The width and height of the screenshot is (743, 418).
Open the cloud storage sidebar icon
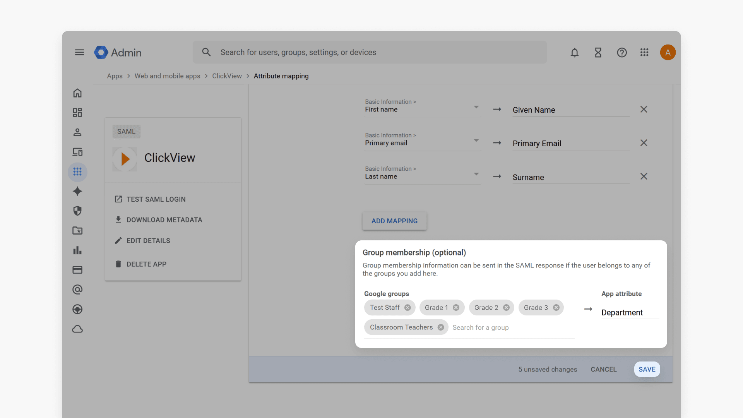77,329
